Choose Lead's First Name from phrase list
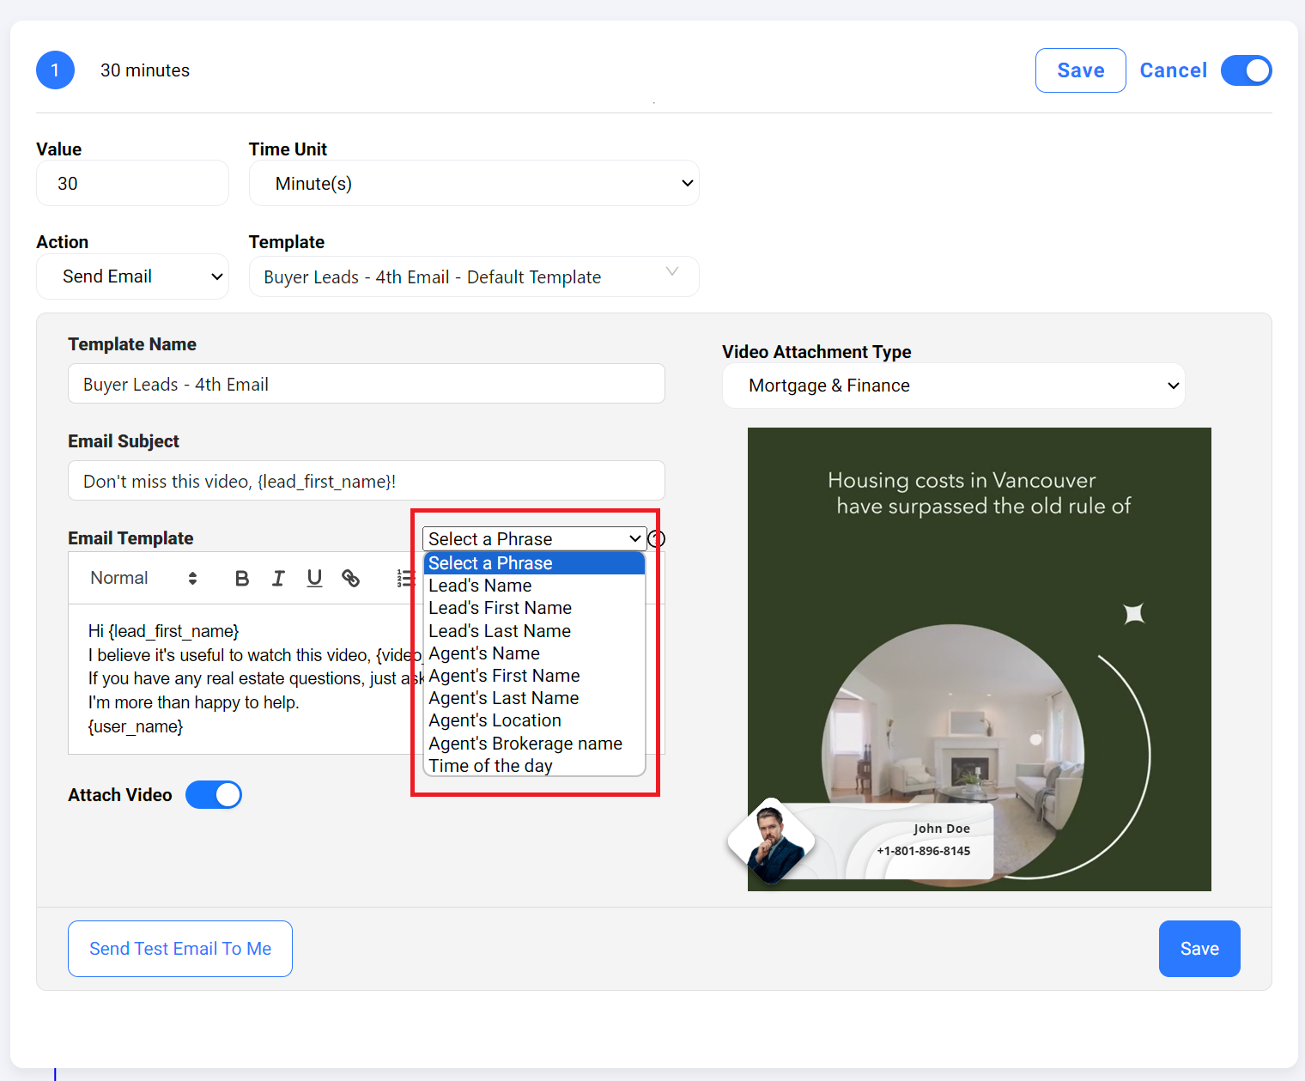This screenshot has width=1305, height=1081. 500,608
